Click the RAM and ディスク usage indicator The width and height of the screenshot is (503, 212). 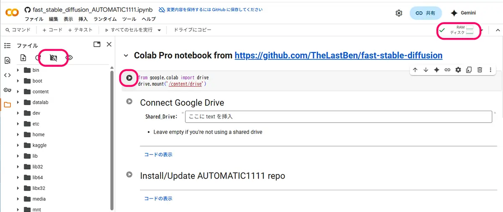click(456, 30)
